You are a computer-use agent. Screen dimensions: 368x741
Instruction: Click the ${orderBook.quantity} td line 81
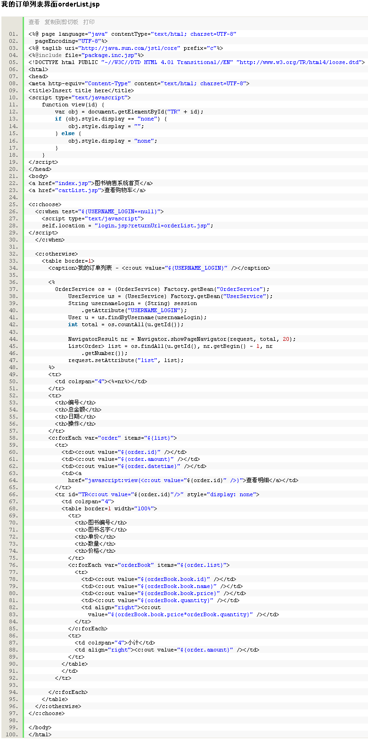click(160, 600)
